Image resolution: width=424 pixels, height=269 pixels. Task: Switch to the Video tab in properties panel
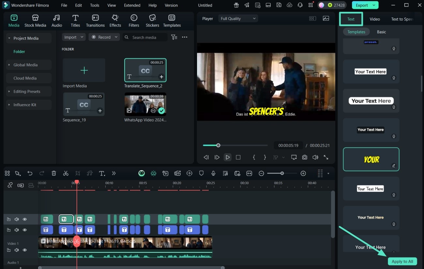[x=375, y=19]
